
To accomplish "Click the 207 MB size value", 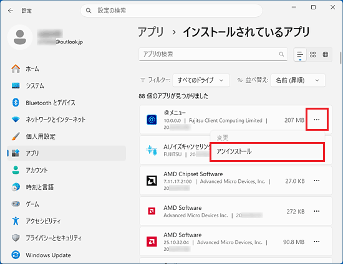I will tap(294, 120).
